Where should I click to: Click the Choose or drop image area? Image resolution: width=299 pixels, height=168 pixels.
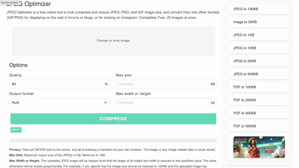click(113, 40)
